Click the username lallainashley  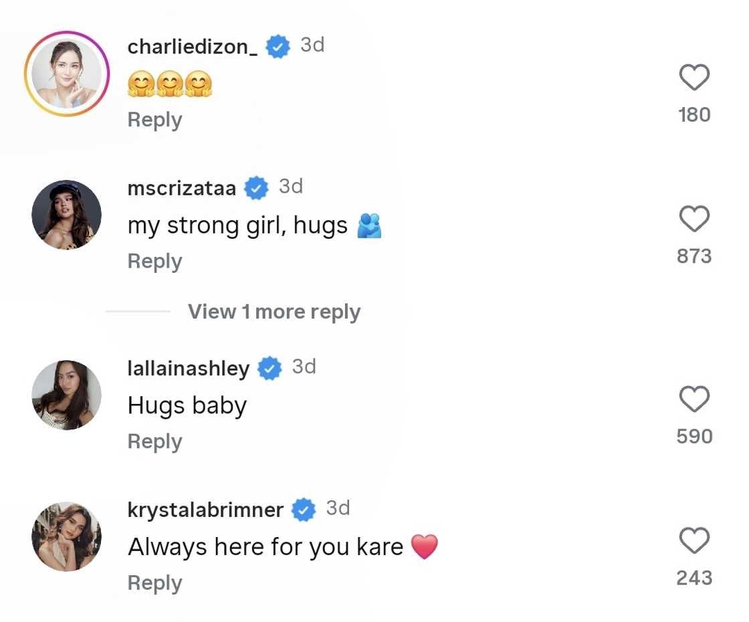[x=187, y=368]
